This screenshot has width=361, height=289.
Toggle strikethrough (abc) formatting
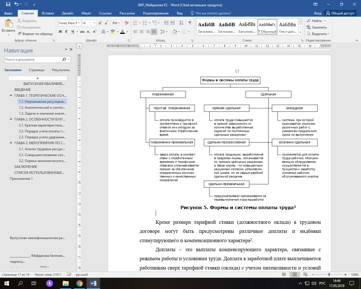pyautogui.click(x=82, y=32)
